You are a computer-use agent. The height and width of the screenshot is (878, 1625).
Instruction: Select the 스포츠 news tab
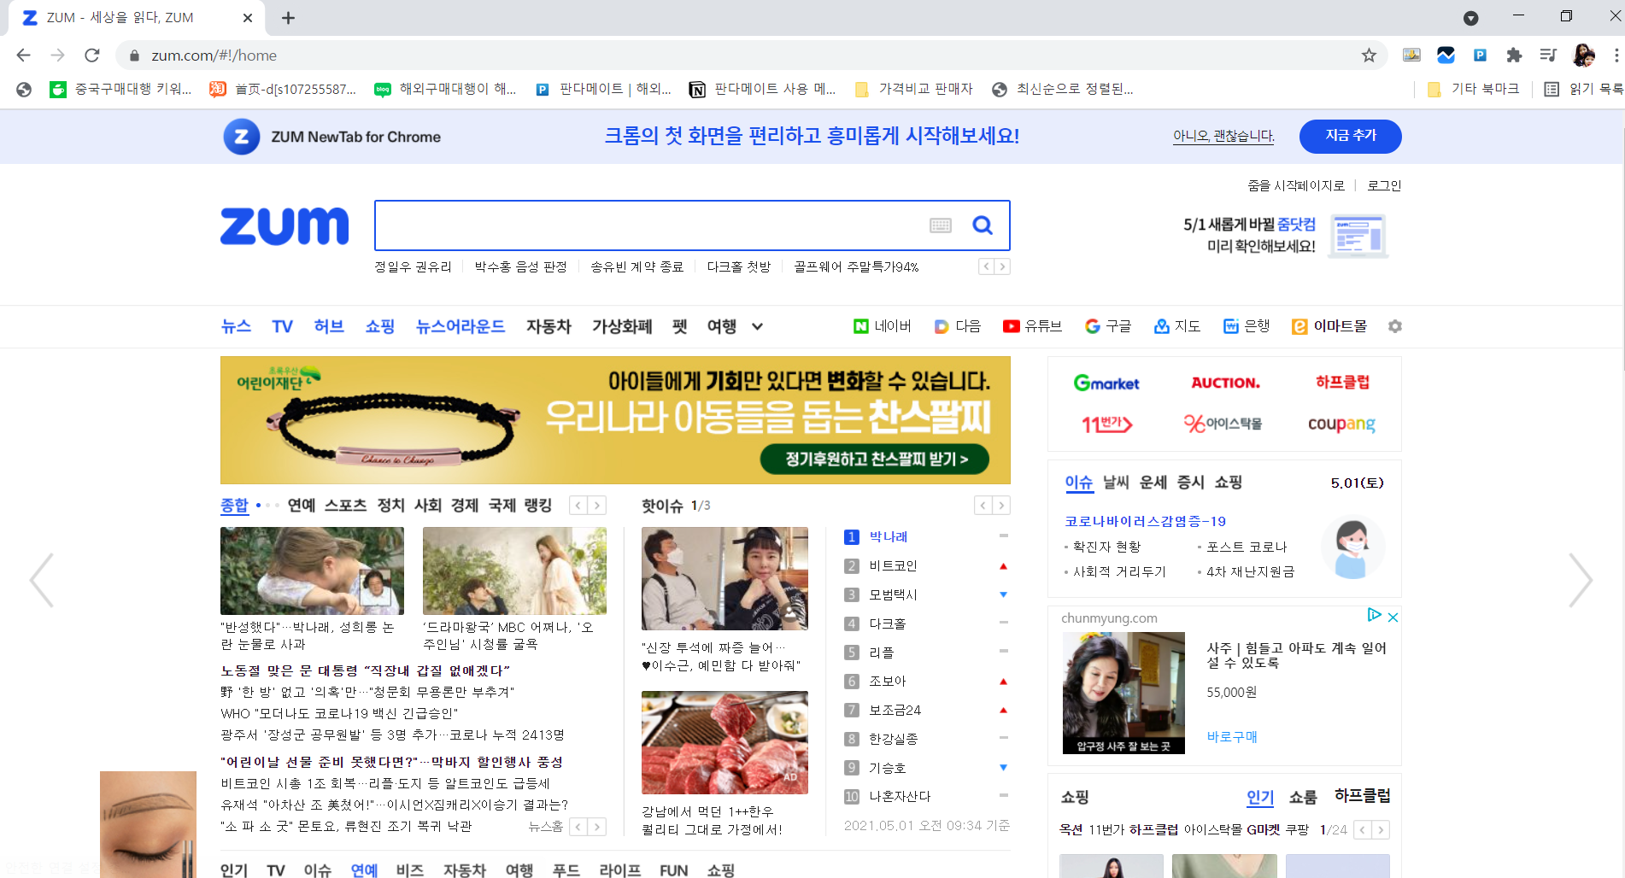point(345,506)
